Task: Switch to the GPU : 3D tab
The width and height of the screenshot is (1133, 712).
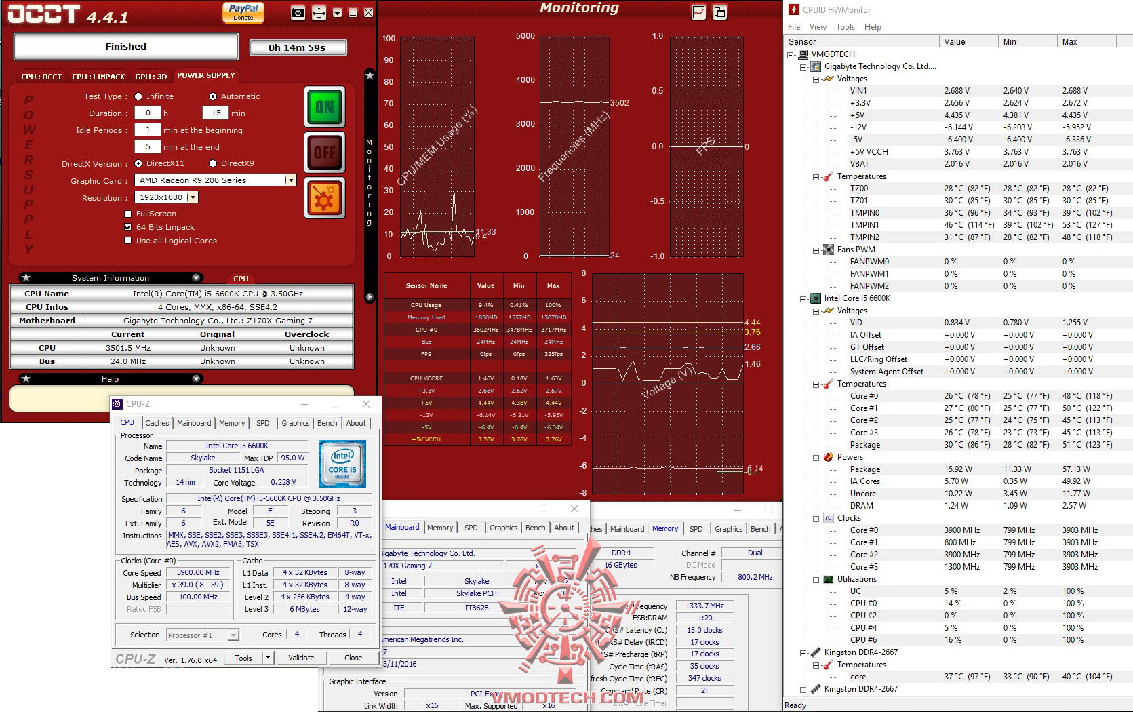Action: (151, 77)
